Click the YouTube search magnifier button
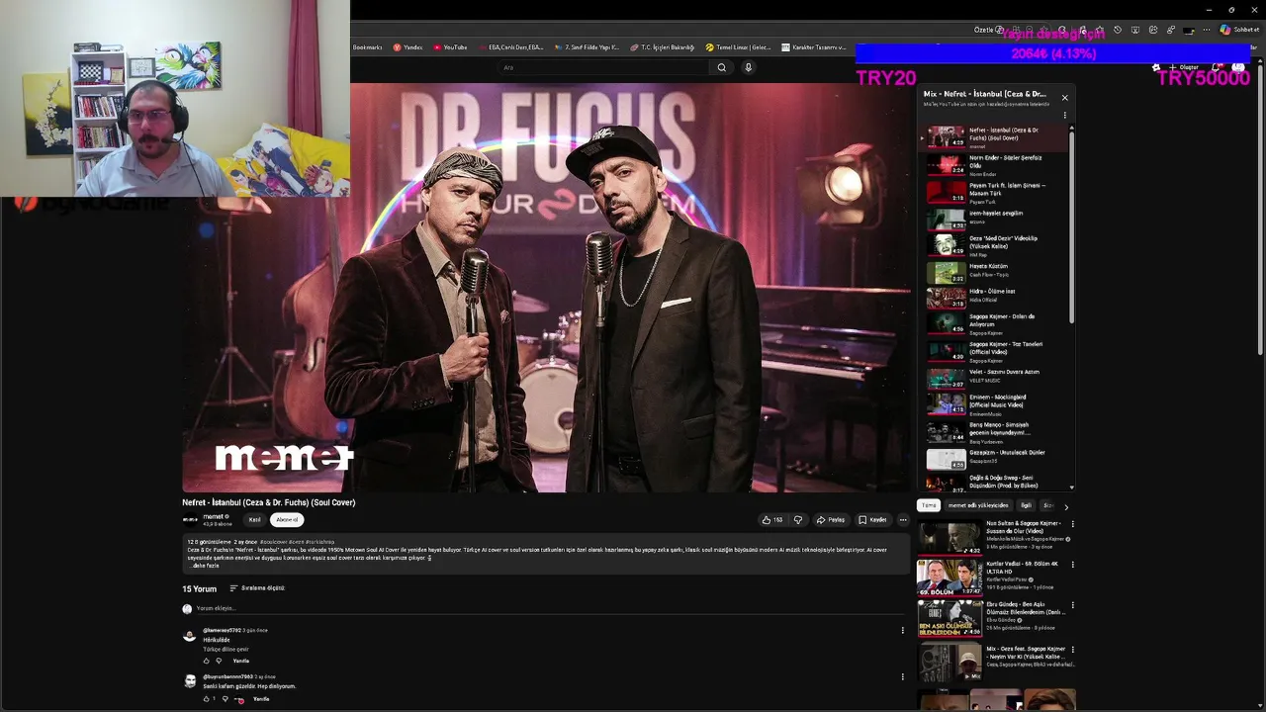This screenshot has width=1266, height=712. 722,67
